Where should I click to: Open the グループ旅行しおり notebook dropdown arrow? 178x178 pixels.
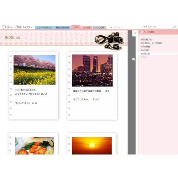coord(32,27)
